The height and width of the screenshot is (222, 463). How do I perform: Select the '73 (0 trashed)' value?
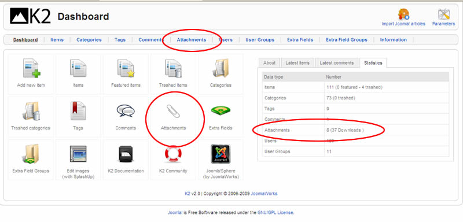pyautogui.click(x=340, y=98)
